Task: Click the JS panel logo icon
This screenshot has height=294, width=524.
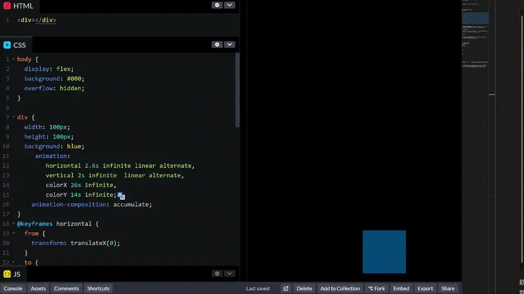Action: point(7,274)
